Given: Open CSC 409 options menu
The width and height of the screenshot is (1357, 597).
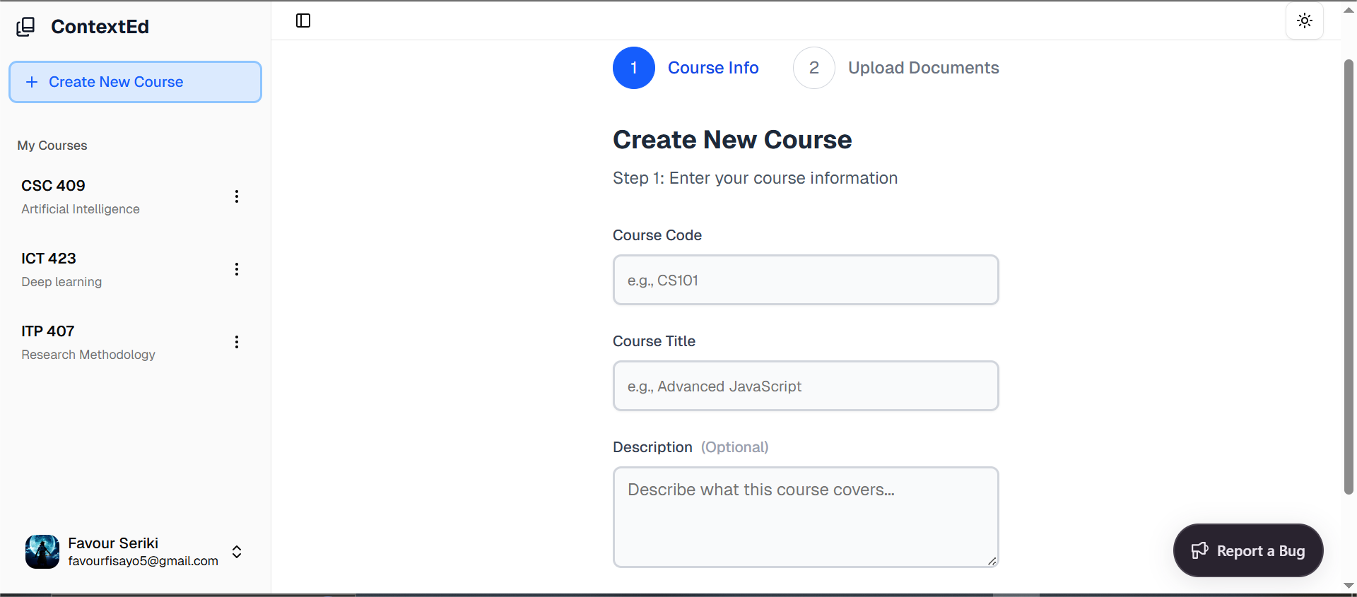Looking at the screenshot, I should point(237,196).
